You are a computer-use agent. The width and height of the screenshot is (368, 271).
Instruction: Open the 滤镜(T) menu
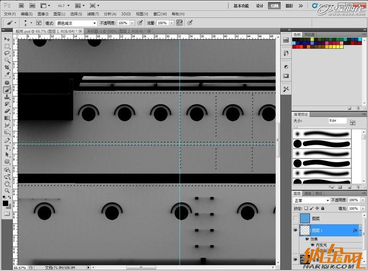[93, 14]
